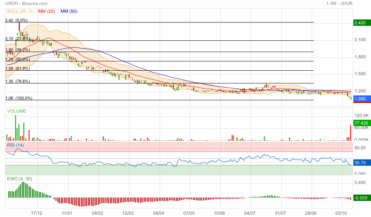371x217 pixels.
Task: Click the UADH - ilboursa.com title text
Action: (26, 3)
